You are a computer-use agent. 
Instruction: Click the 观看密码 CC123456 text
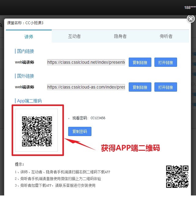[89, 118]
